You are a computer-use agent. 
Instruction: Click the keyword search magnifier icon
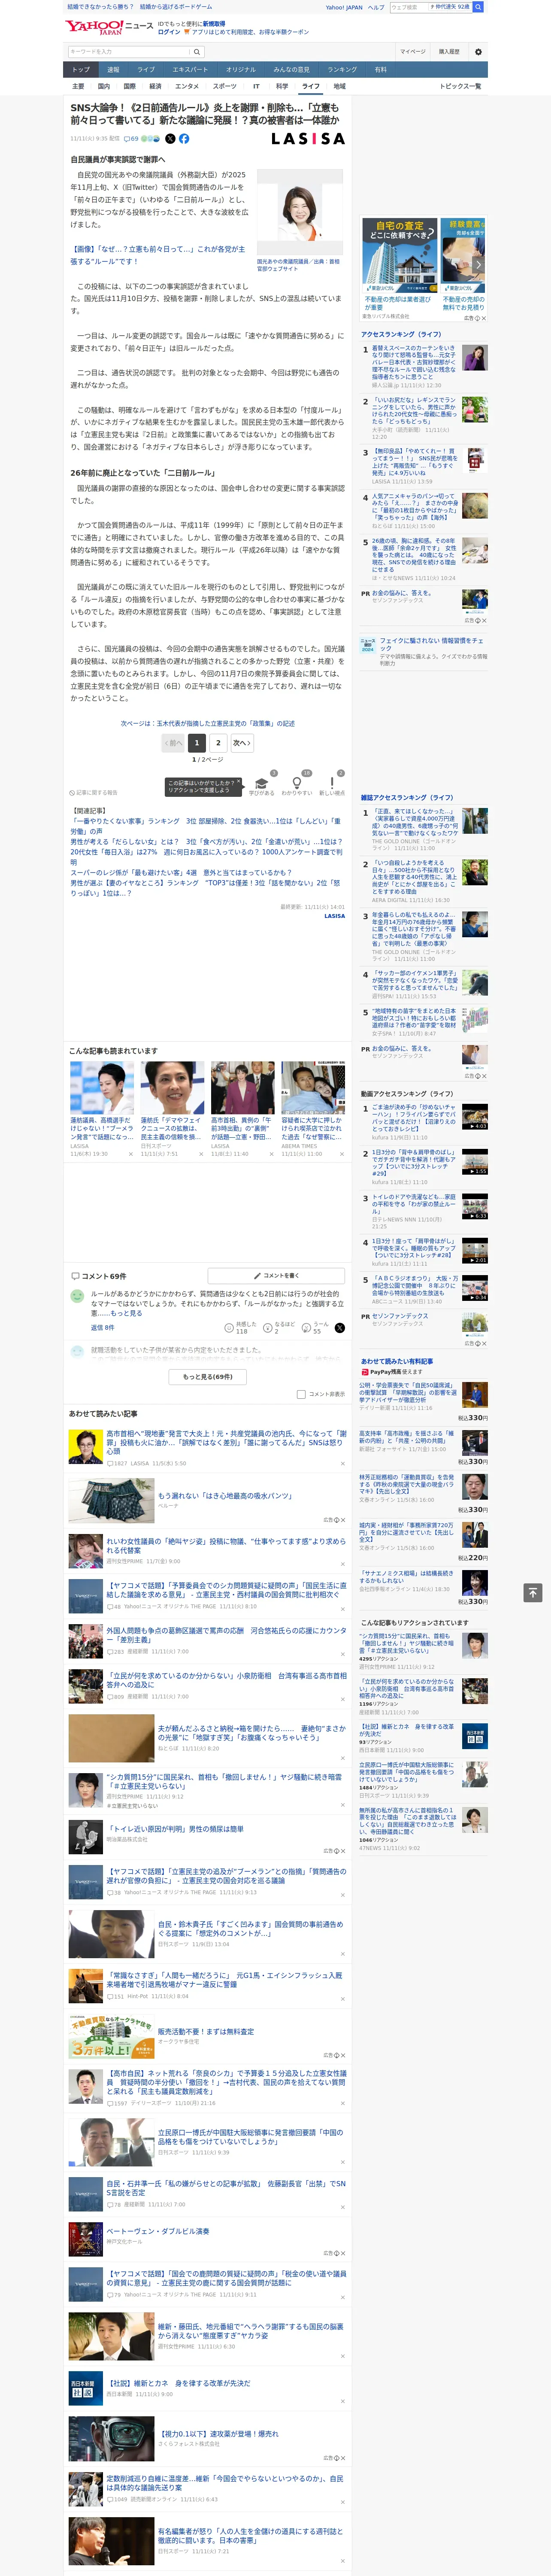click(x=196, y=52)
